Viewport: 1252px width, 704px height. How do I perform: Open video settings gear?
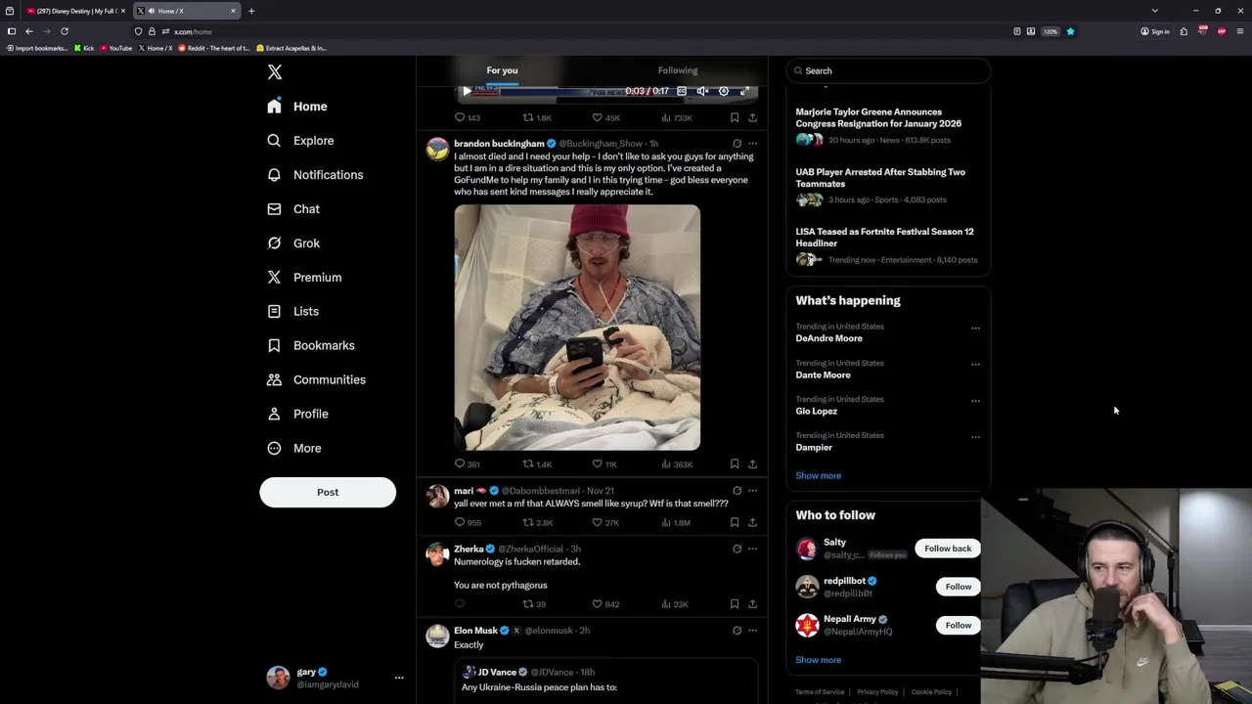(724, 91)
